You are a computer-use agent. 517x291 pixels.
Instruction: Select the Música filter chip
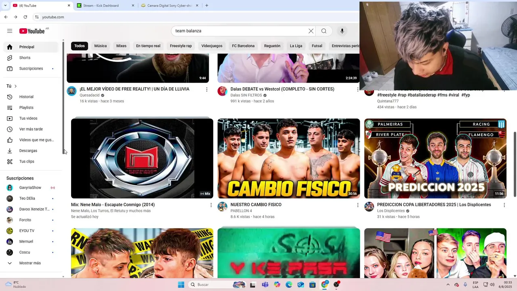coord(101,46)
